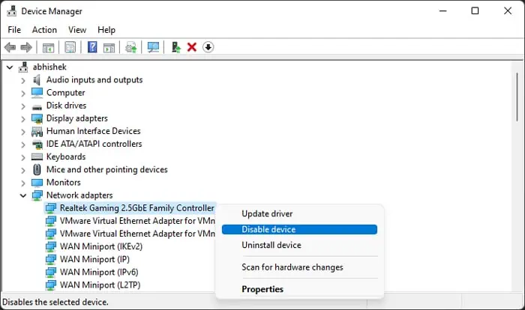525x310 pixels.
Task: Open the View menu
Action: pyautogui.click(x=77, y=30)
